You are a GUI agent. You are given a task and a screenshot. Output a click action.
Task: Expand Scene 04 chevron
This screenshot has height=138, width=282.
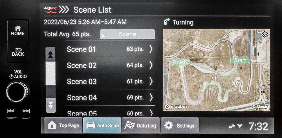pos(151,98)
